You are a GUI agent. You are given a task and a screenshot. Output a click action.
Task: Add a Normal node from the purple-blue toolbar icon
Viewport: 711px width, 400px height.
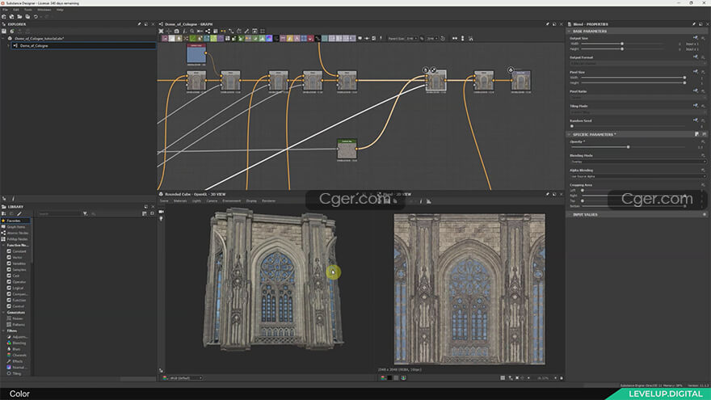tap(269, 39)
